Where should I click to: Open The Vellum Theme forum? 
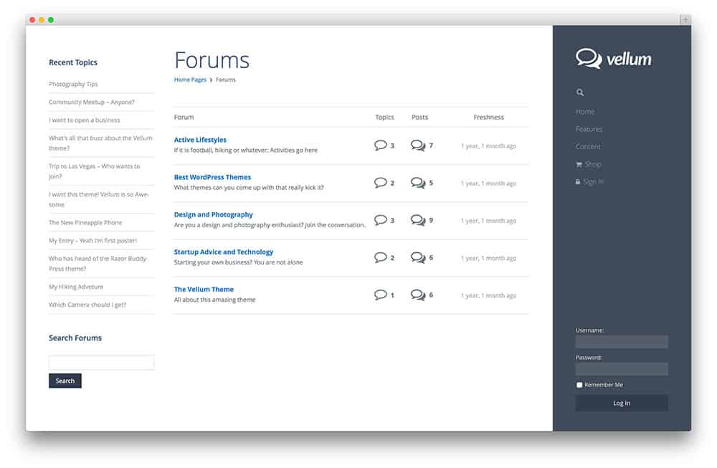tap(204, 290)
